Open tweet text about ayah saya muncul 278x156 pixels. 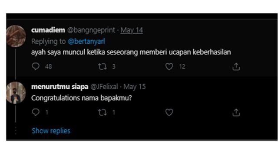[131, 52]
